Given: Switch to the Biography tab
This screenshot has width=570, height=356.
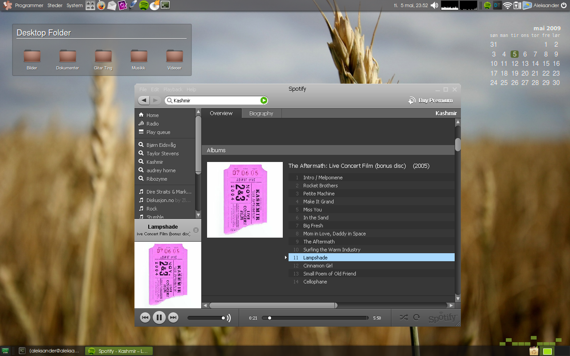Looking at the screenshot, I should coord(261,113).
